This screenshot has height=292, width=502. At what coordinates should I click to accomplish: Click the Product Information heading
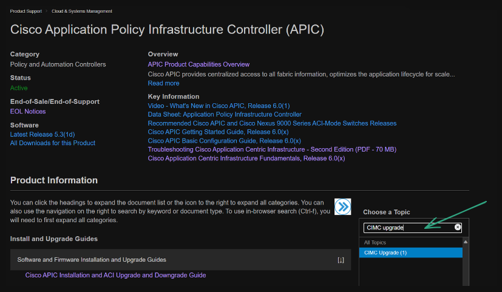pyautogui.click(x=54, y=180)
